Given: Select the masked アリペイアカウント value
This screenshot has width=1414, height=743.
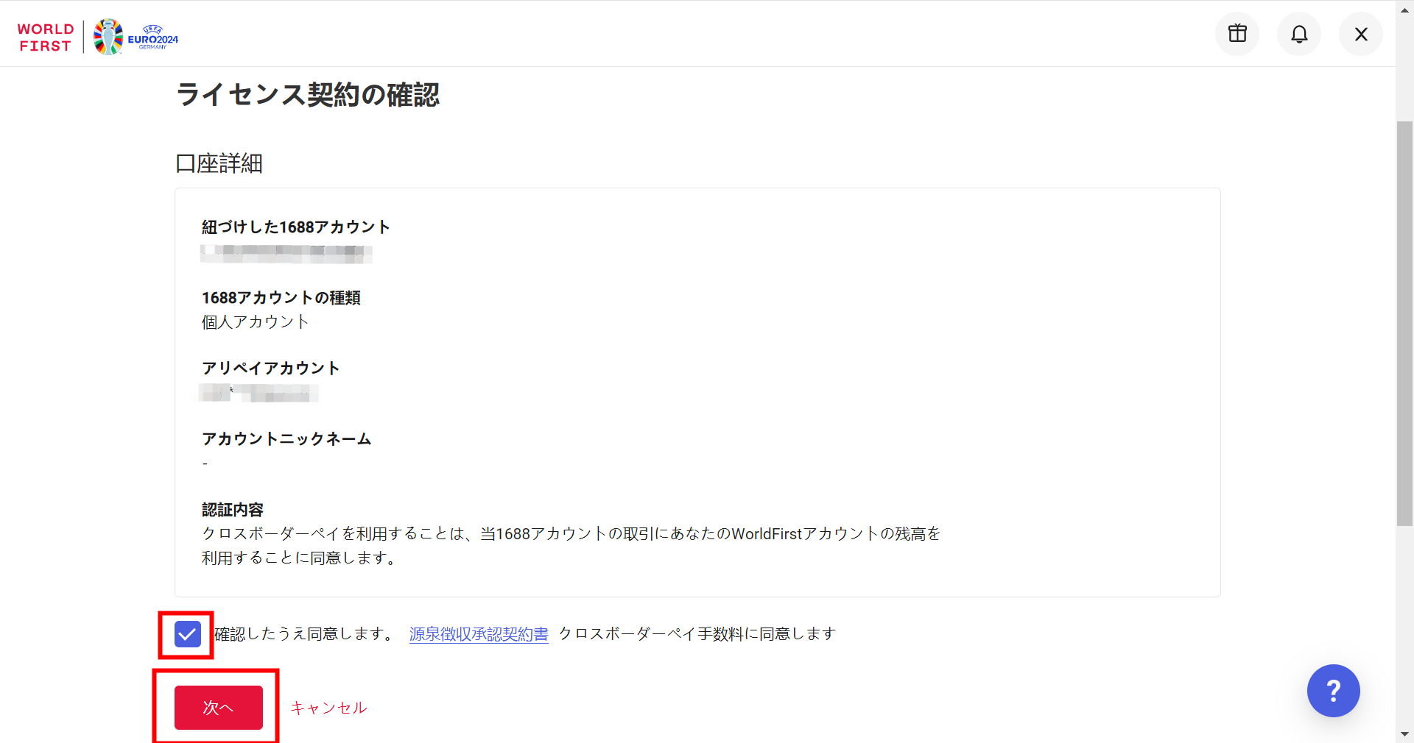Looking at the screenshot, I should point(258,392).
